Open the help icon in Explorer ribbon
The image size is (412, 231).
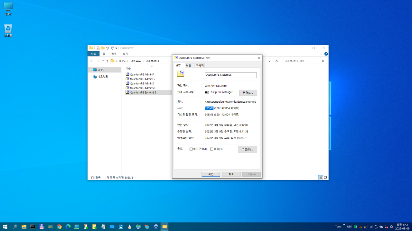(326, 54)
